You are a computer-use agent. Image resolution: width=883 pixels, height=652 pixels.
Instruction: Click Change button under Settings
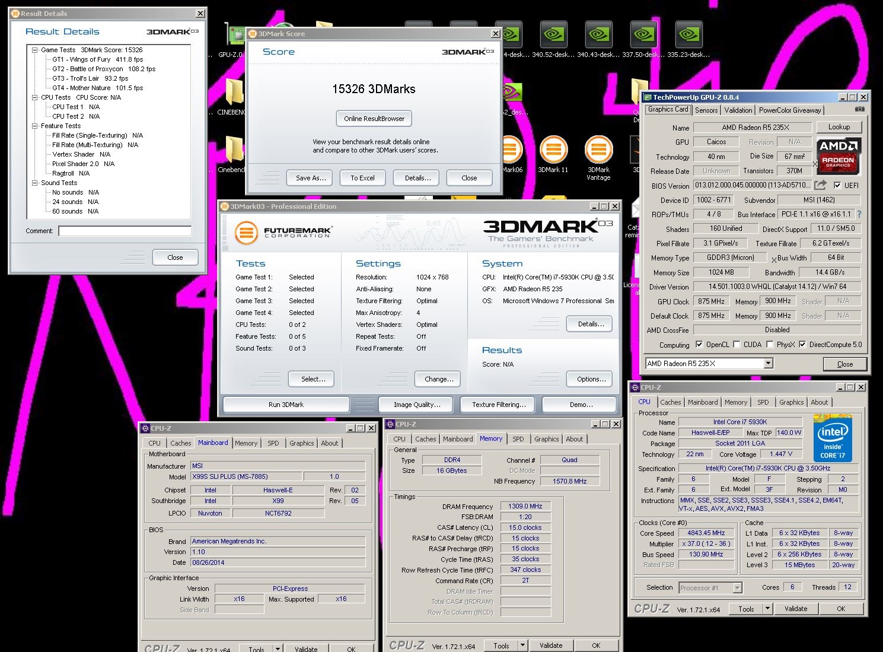point(439,379)
